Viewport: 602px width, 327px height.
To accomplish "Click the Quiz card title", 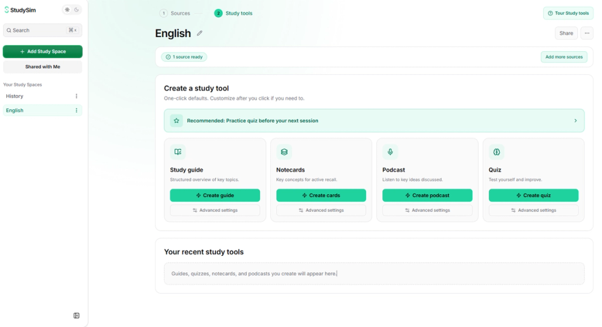I will [x=495, y=170].
